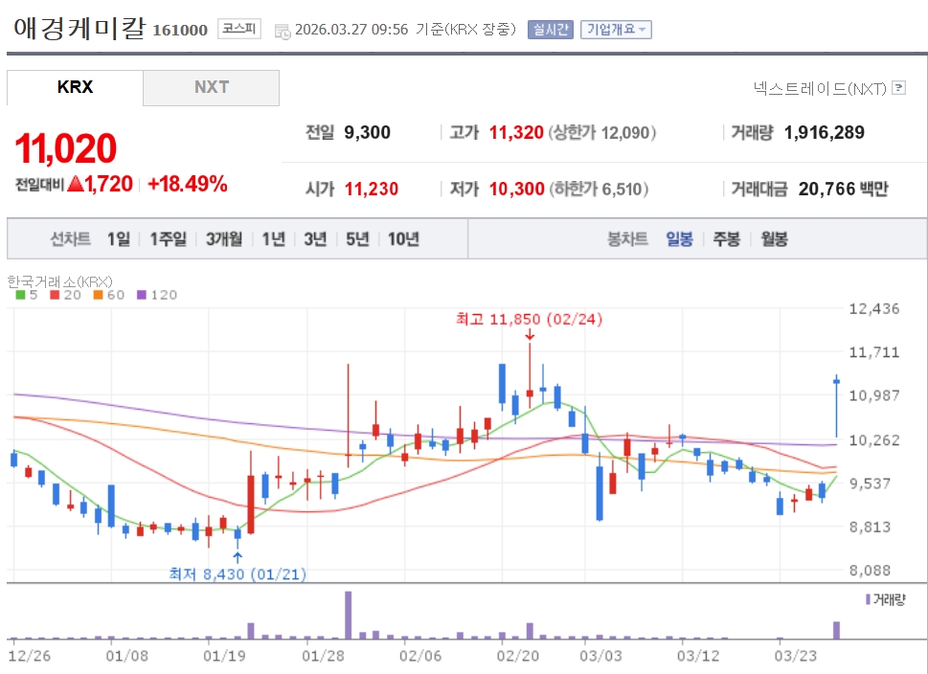
Task: Select the 월봉 monthly candle chart
Action: click(774, 239)
